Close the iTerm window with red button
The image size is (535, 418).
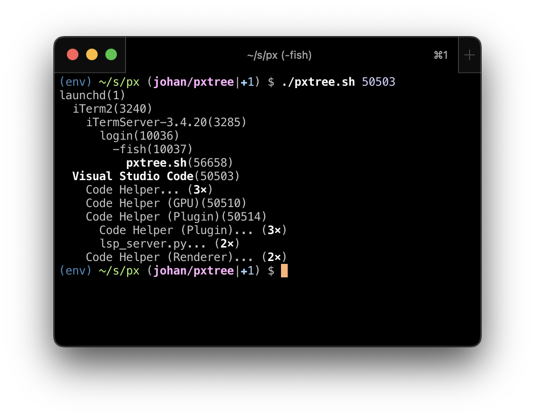pos(73,54)
